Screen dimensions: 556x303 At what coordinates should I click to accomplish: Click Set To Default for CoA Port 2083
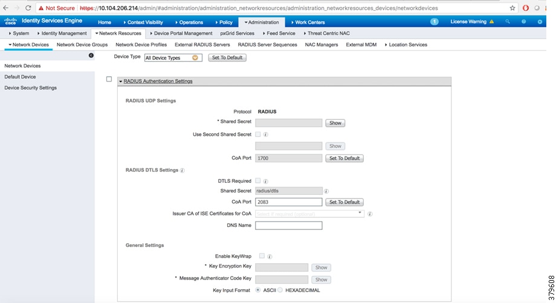[344, 202]
